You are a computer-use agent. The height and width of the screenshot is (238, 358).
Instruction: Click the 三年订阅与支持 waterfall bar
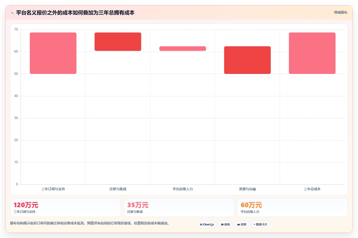(53, 53)
